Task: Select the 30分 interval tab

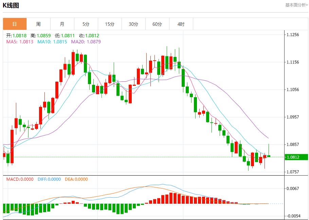Action: click(133, 24)
